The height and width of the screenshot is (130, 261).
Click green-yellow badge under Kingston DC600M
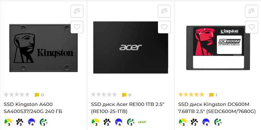183,122
